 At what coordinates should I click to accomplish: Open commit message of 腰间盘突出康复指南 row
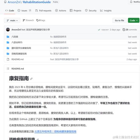[59, 48]
